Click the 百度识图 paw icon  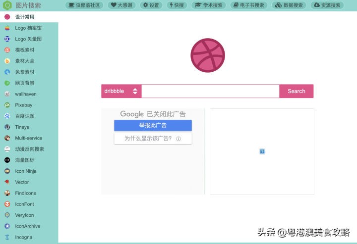7,116
